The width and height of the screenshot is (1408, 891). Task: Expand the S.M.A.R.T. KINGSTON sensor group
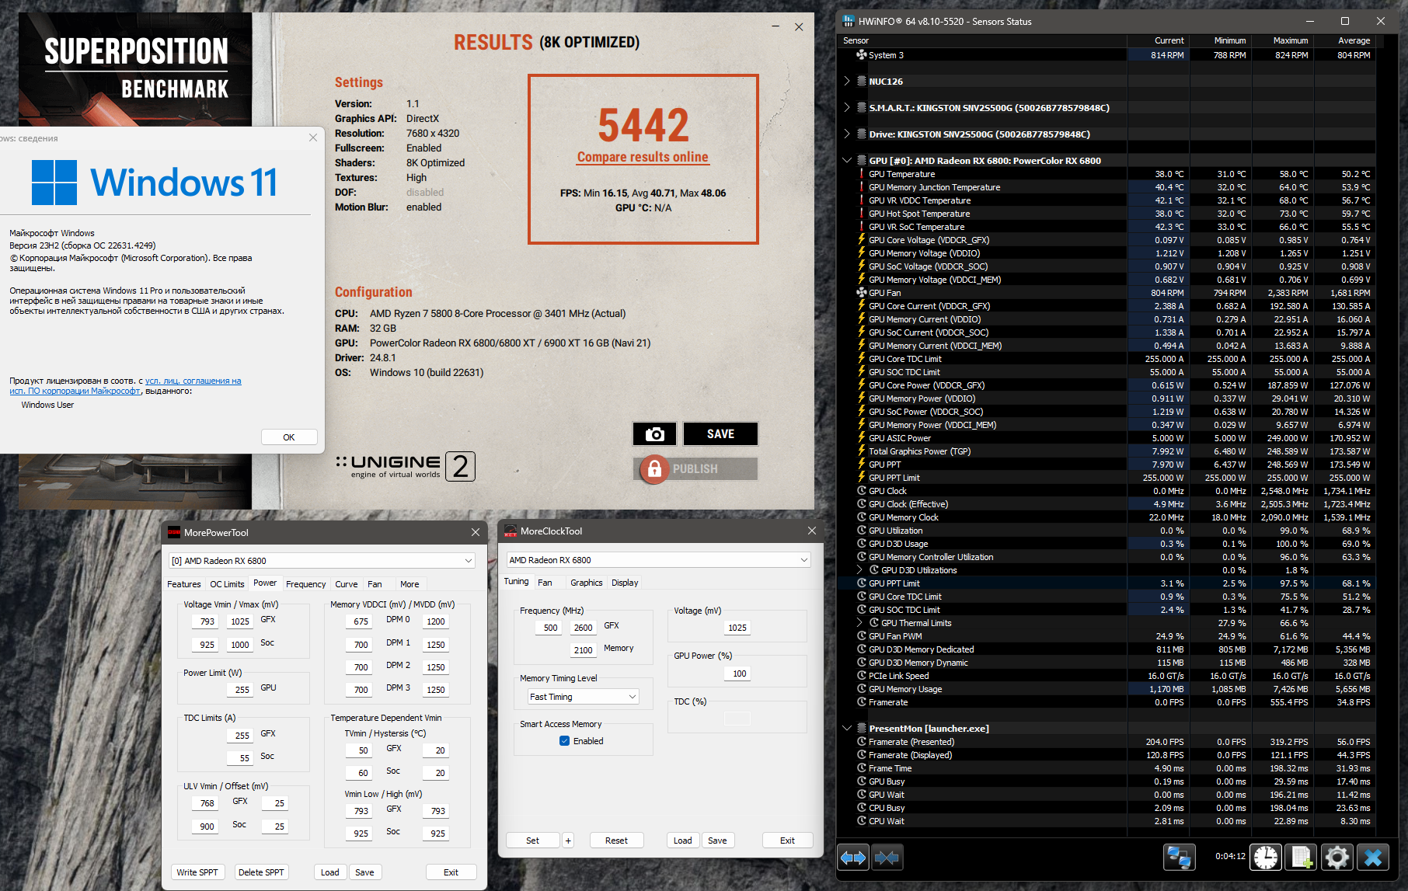pyautogui.click(x=847, y=107)
